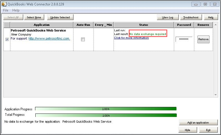Click the 'New Company' text
This screenshot has height=135, width=221.
(21, 34)
